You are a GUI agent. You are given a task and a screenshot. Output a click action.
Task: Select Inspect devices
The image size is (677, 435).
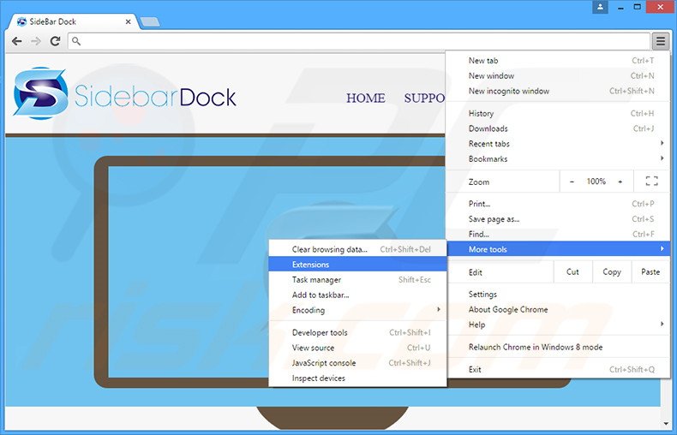tap(357, 378)
